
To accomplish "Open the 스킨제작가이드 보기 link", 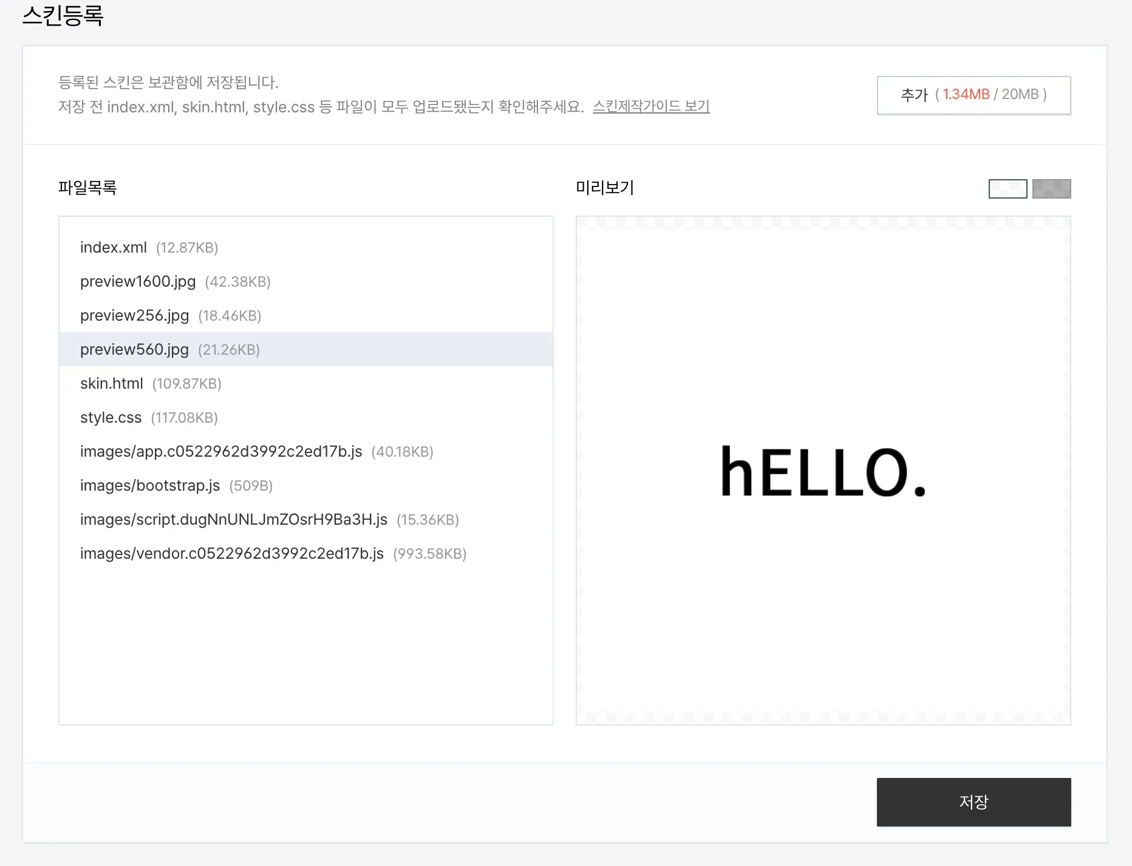I will (x=651, y=107).
